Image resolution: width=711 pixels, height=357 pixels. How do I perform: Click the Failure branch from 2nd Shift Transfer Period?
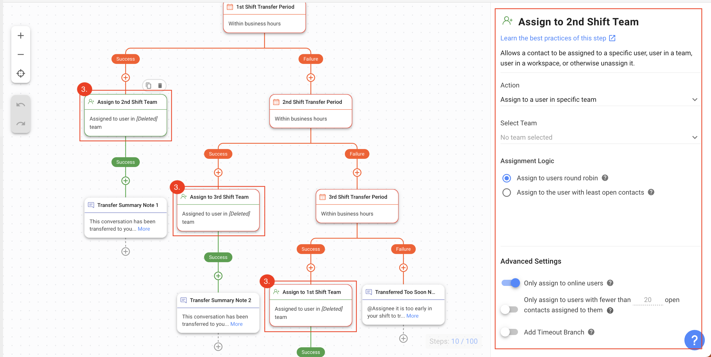(357, 154)
